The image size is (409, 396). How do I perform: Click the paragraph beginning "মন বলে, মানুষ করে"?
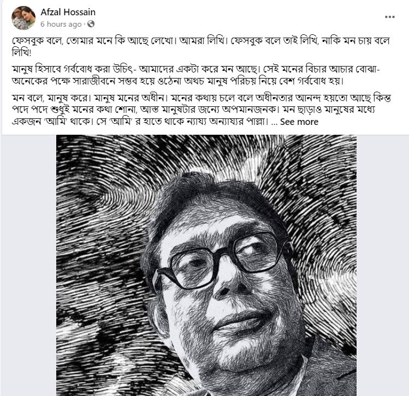[201, 110]
